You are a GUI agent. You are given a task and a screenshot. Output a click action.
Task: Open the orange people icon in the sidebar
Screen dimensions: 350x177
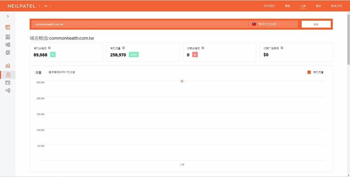pyautogui.click(x=8, y=66)
